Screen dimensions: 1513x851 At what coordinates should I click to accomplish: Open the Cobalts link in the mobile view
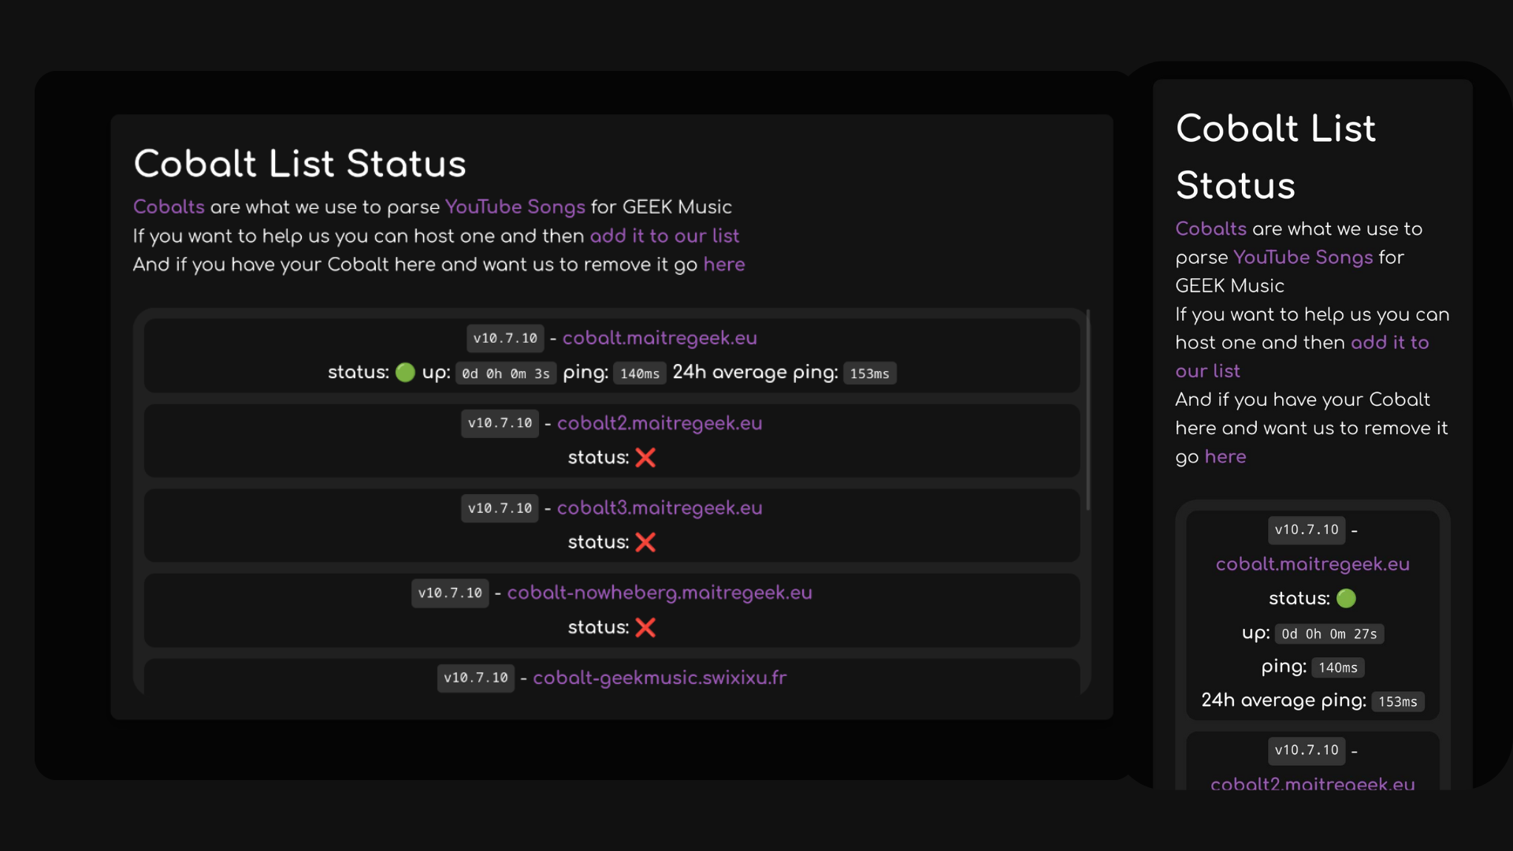pyautogui.click(x=1211, y=229)
